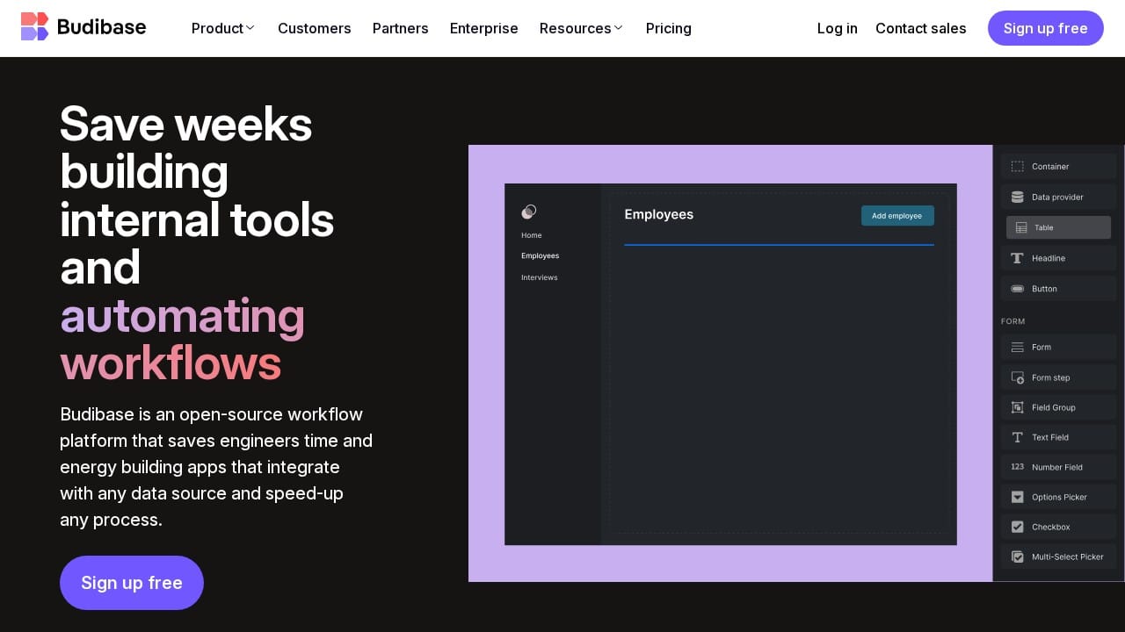The height and width of the screenshot is (632, 1125).
Task: Expand the Resources dropdown
Action: click(580, 28)
